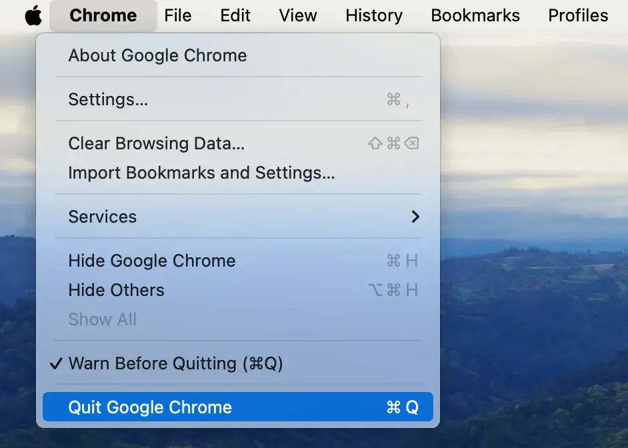Image resolution: width=628 pixels, height=448 pixels.
Task: Open the Edit menu
Action: pos(235,15)
